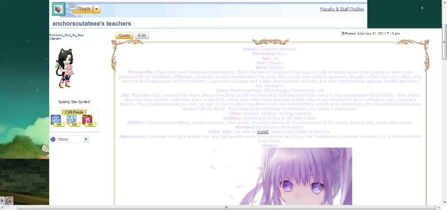
Task: Expand the small arrow tab at bottom left
Action: (2, 201)
